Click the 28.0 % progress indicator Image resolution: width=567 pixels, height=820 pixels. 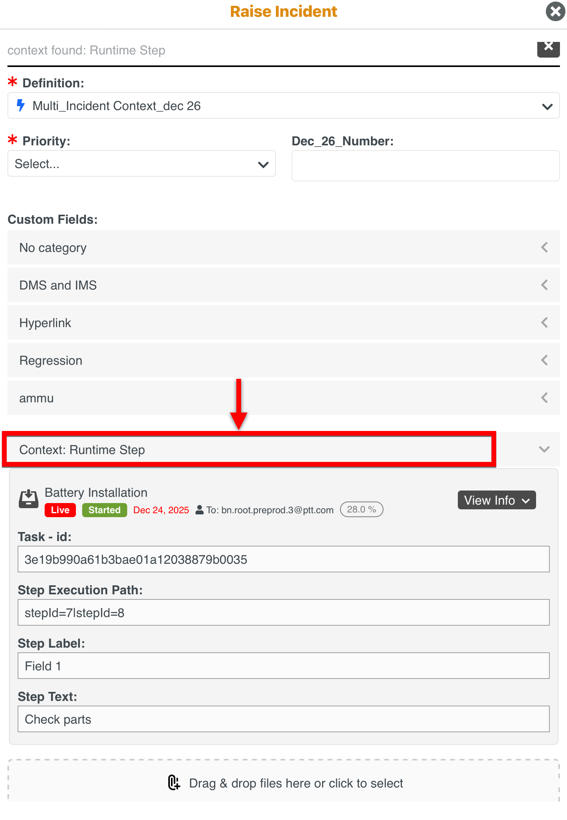click(361, 509)
